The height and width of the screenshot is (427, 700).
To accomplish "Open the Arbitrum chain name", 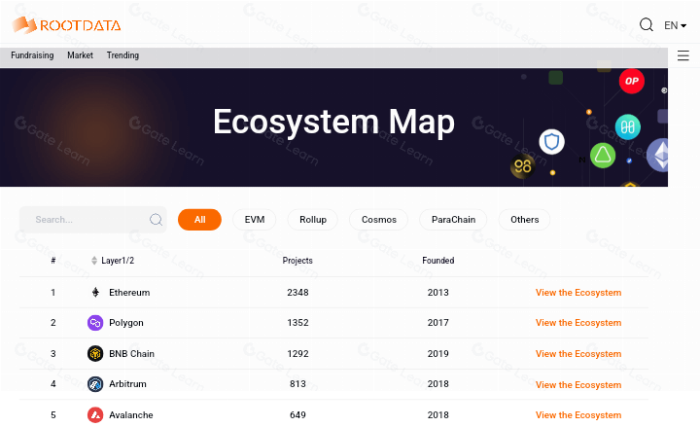I will pyautogui.click(x=127, y=384).
